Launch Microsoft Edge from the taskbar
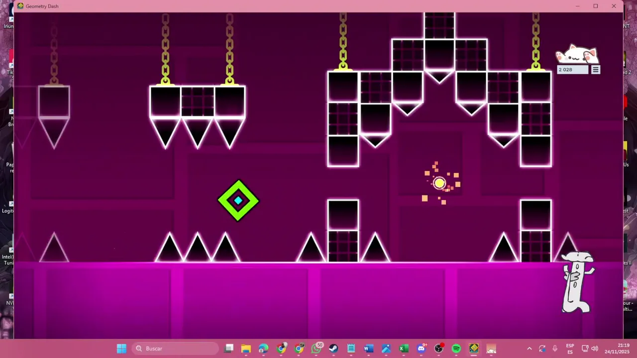Viewport: 637px width, 358px height. (263, 349)
